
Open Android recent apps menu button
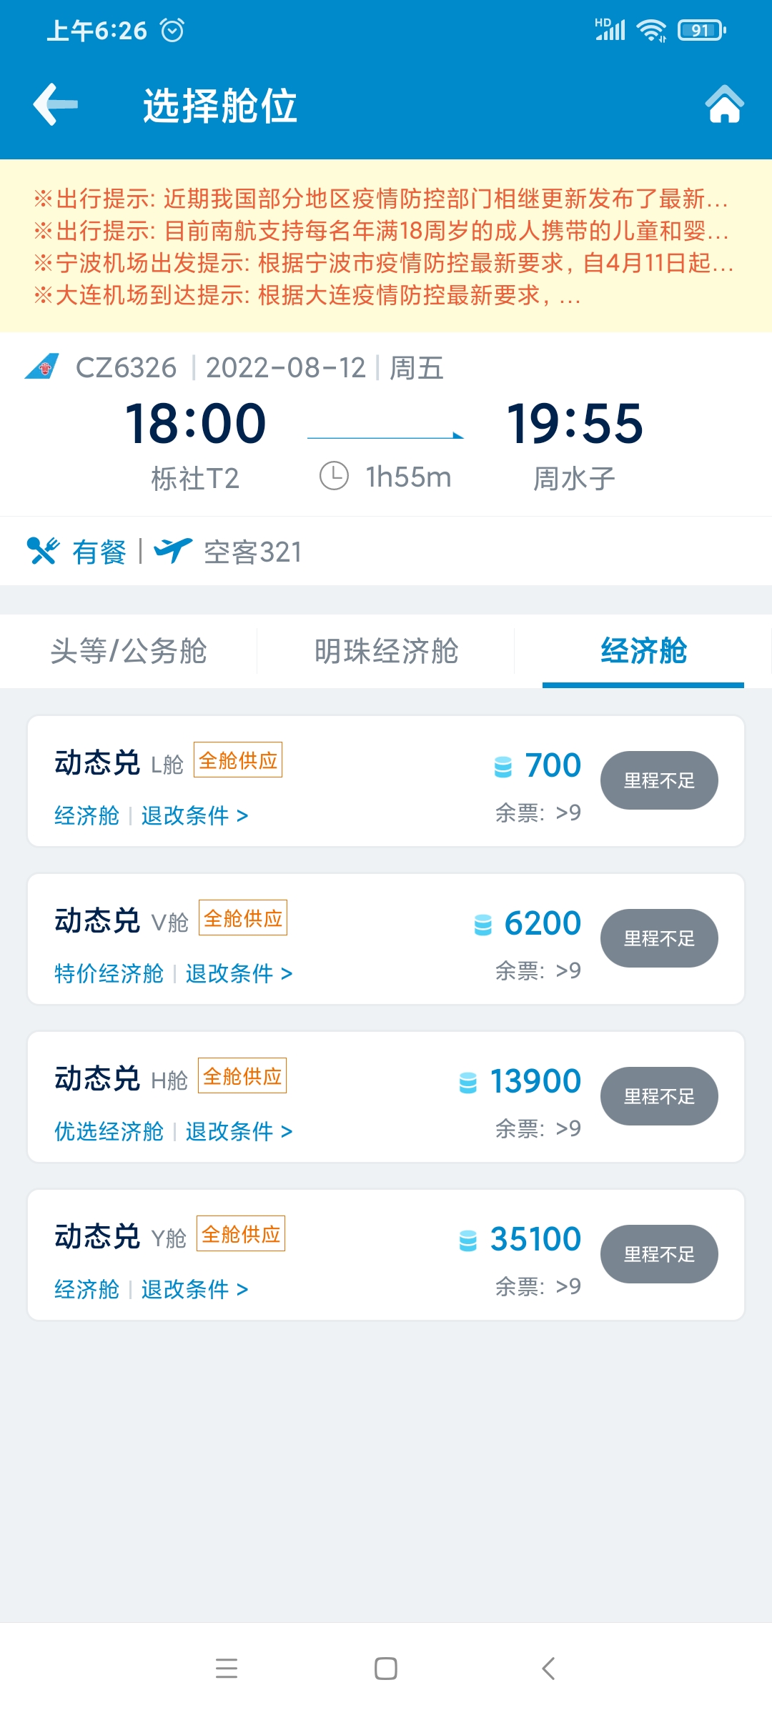(x=227, y=1669)
